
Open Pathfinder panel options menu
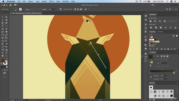[177, 15]
